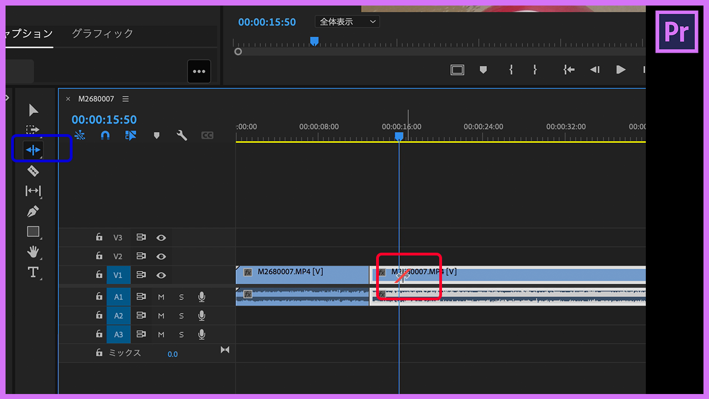Select the first clip's A1 audio waveform
709x399 pixels.
302,296
